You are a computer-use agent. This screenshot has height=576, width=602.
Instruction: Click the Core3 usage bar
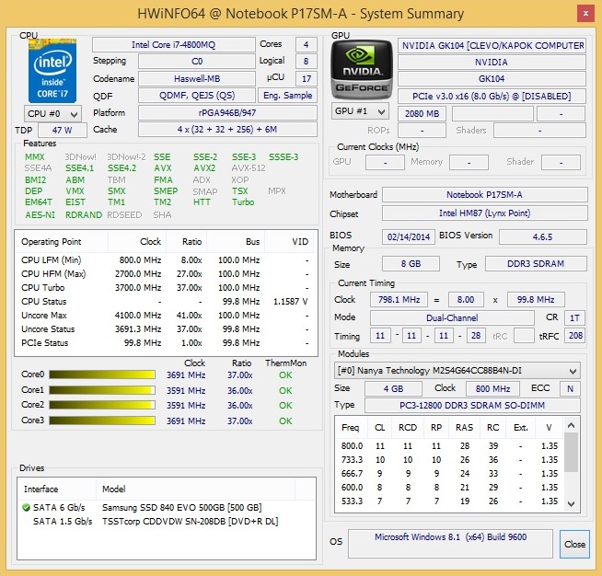[102, 420]
